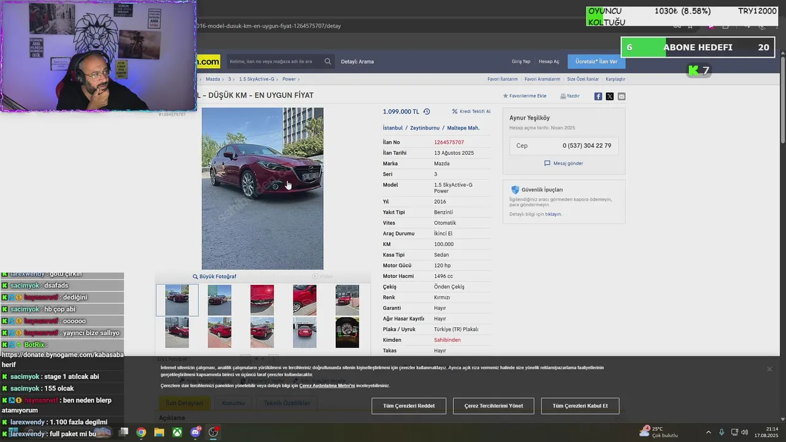Switch to İlan Detayları tab
Image resolution: width=786 pixels, height=442 pixels.
pos(184,403)
